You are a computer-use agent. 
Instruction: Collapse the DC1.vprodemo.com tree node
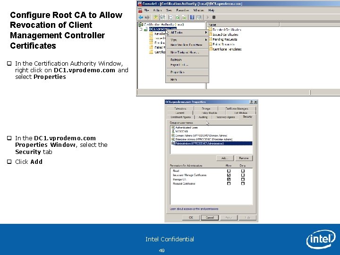(x=141, y=29)
